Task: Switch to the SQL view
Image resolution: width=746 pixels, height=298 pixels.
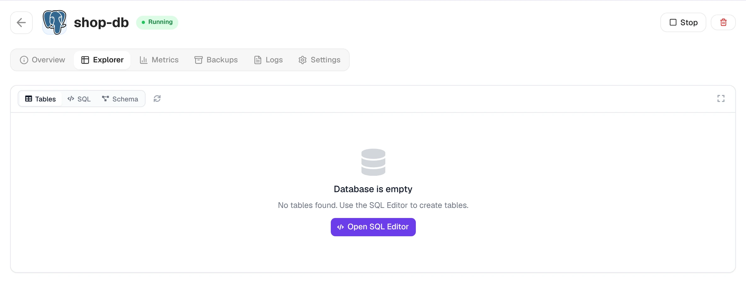Action: [x=79, y=99]
